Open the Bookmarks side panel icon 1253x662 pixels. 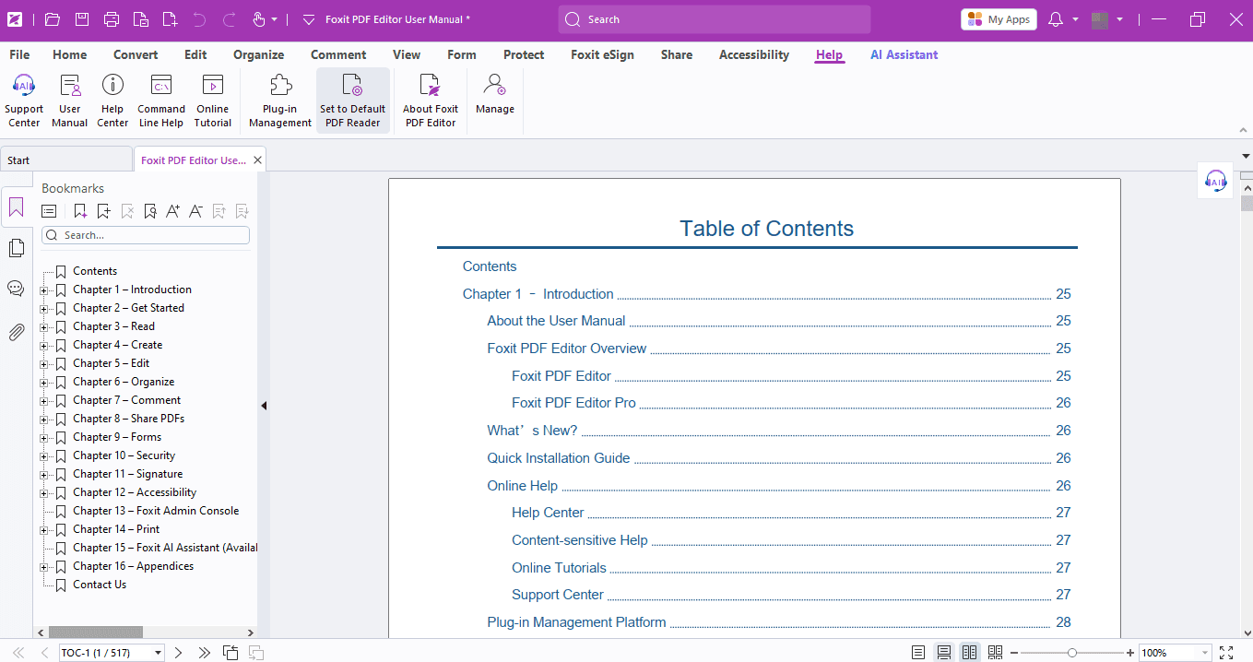(17, 207)
